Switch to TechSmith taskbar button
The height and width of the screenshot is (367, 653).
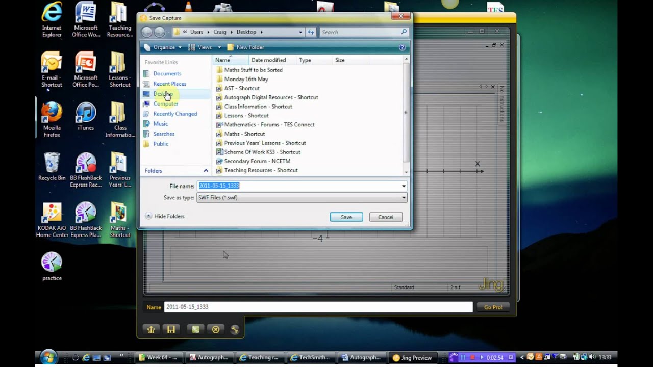pos(310,357)
